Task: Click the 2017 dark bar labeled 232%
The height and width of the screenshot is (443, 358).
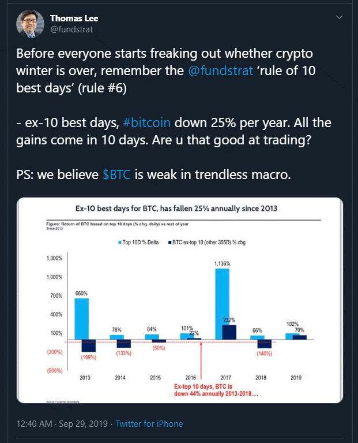Action: [x=229, y=332]
